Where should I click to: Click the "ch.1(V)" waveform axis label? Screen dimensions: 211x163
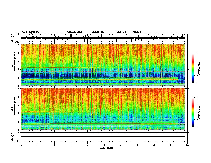tap(13, 38)
